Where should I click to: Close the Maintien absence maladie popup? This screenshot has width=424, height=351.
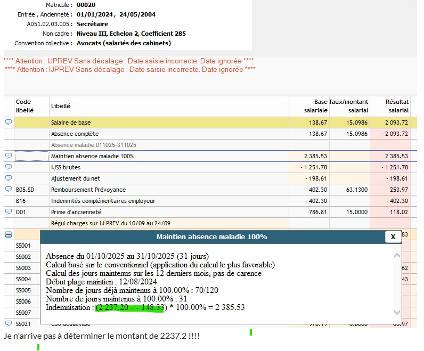pyautogui.click(x=393, y=237)
